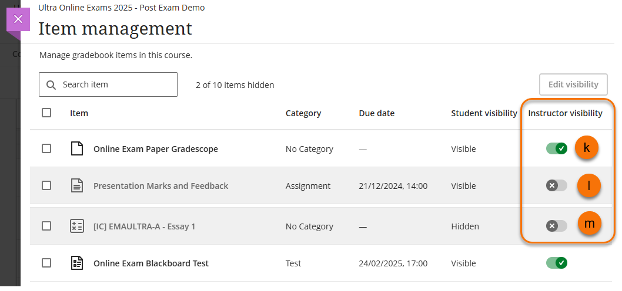
Task: Tick the select-all items checkbox in header
Action: pyautogui.click(x=46, y=113)
